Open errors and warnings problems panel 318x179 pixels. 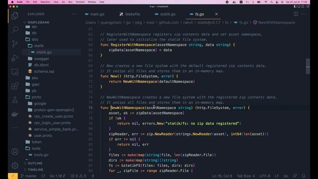[x=79, y=176]
